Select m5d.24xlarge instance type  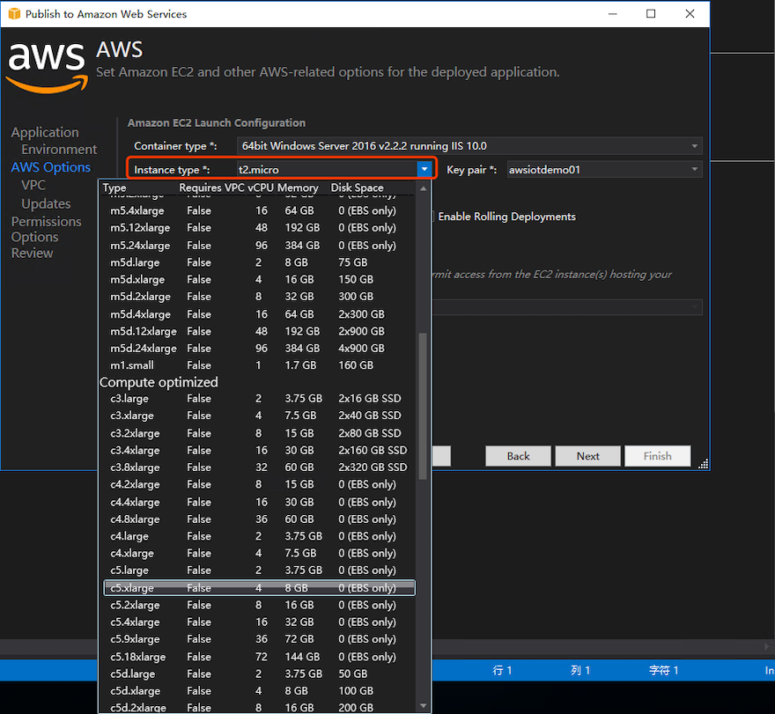point(260,349)
